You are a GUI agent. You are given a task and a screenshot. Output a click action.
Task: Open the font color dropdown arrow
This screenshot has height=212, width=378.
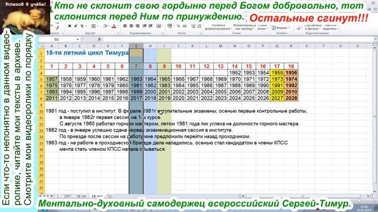coord(118,26)
